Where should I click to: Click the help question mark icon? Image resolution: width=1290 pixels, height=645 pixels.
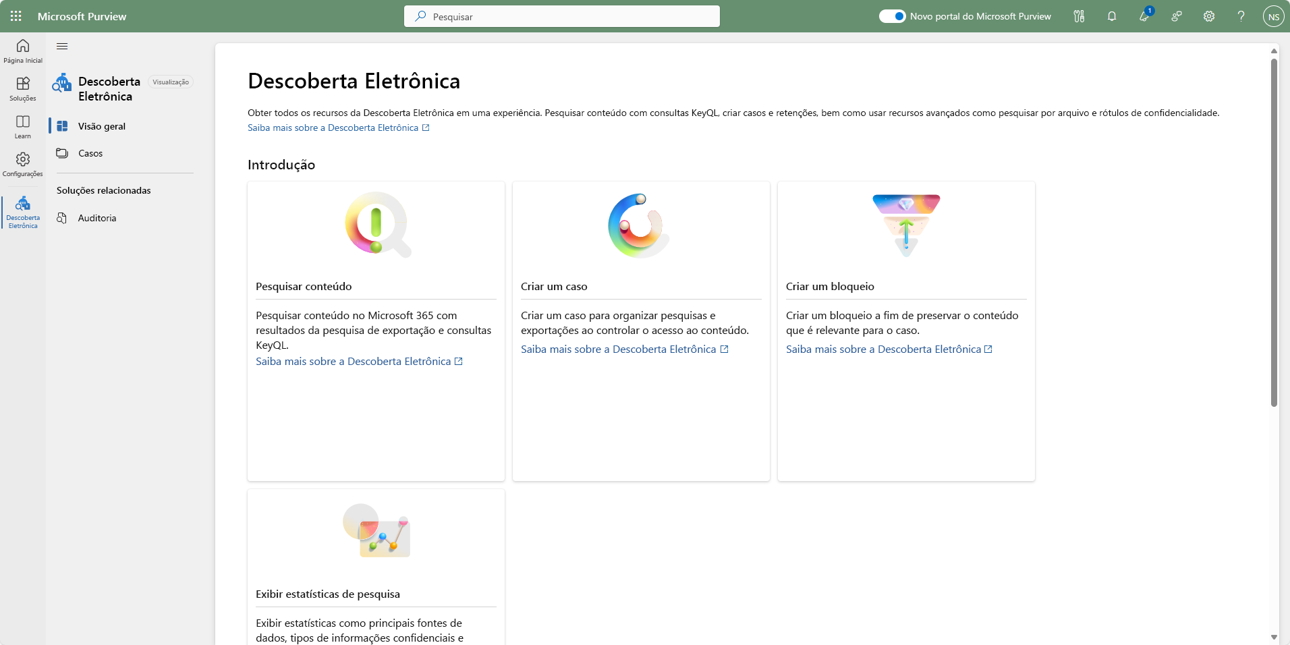[x=1241, y=16]
